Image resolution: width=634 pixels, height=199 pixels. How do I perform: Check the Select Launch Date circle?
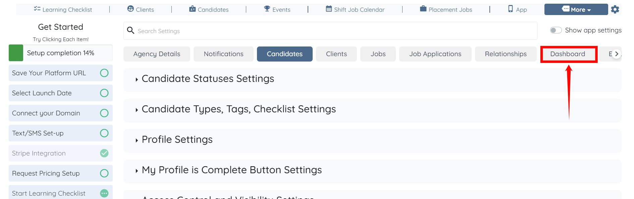coord(104,93)
